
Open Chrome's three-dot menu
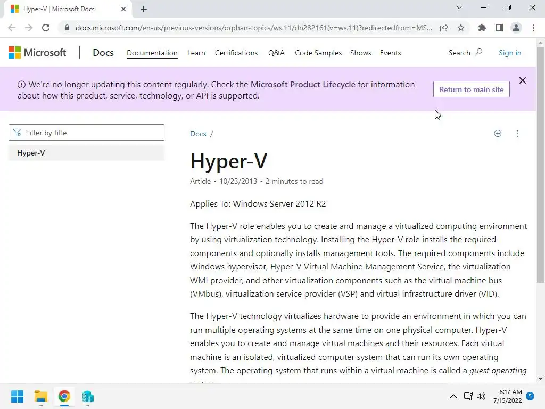(533, 28)
